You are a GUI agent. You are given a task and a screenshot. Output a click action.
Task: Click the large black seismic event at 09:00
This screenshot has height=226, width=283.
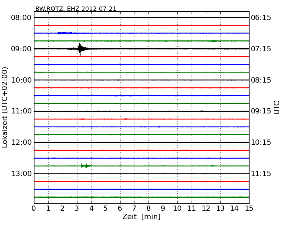click(80, 49)
